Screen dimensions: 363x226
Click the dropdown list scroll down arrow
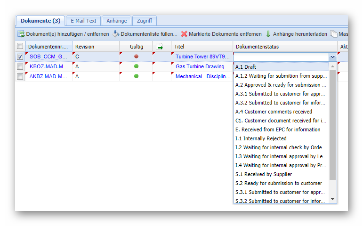point(333,199)
